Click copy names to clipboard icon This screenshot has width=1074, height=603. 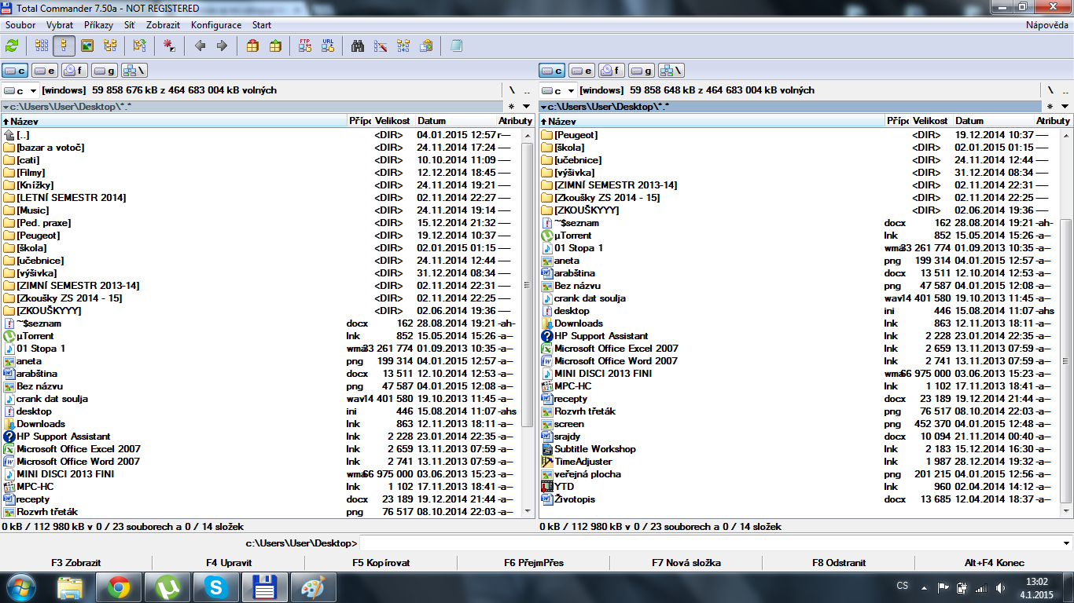(426, 46)
